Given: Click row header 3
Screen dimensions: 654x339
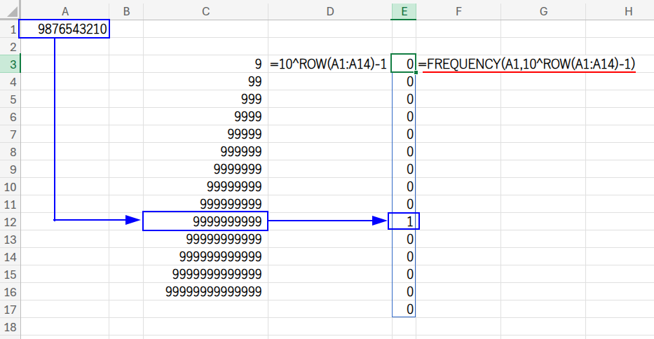Looking at the screenshot, I should pos(11,64).
